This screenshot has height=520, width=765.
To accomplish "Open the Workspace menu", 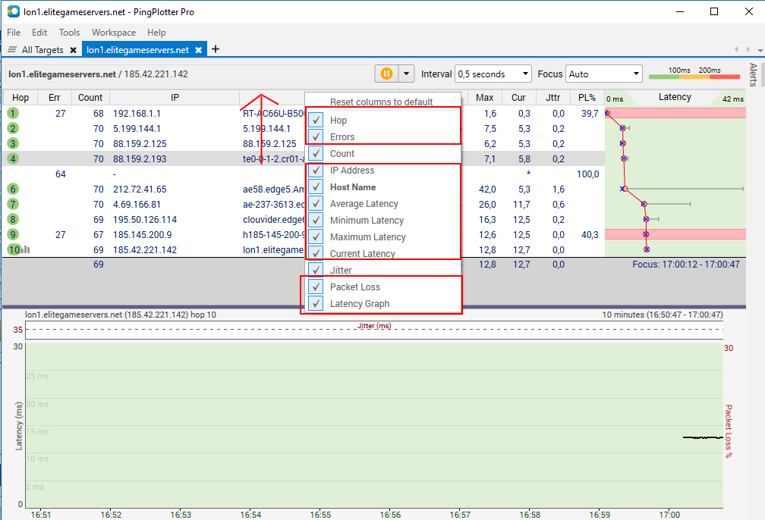I will pyautogui.click(x=113, y=33).
